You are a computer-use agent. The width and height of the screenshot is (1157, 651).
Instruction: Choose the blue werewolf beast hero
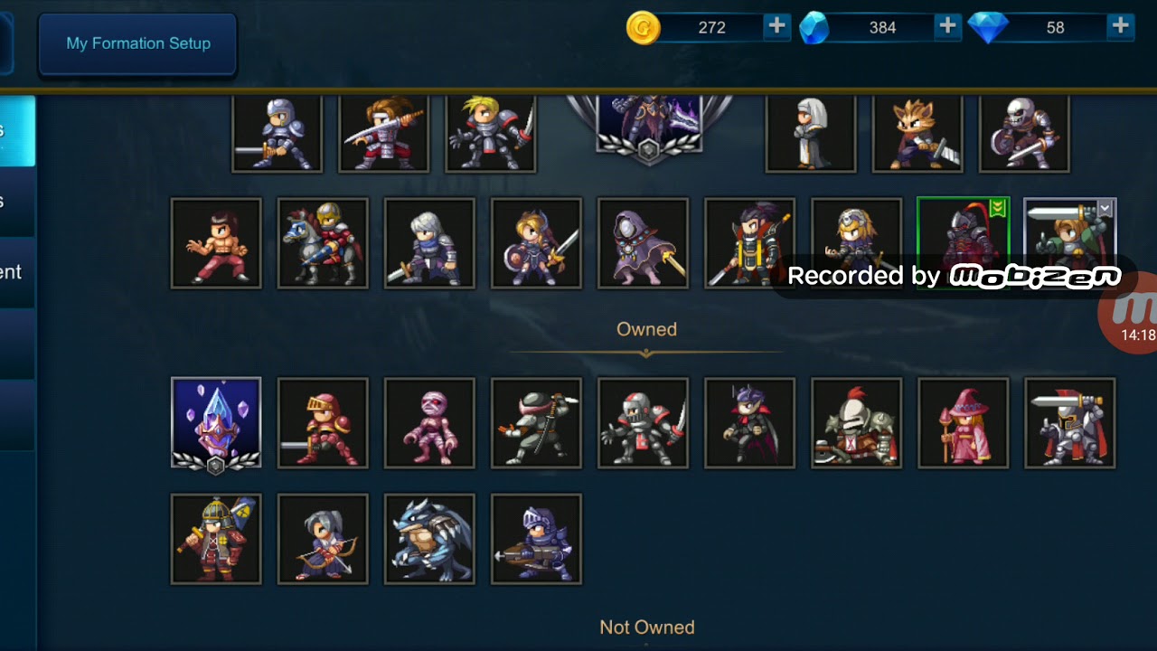[x=429, y=539]
